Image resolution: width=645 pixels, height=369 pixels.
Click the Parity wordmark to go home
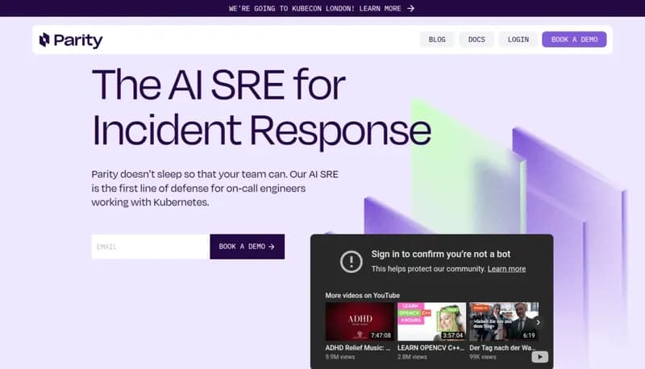pos(78,40)
